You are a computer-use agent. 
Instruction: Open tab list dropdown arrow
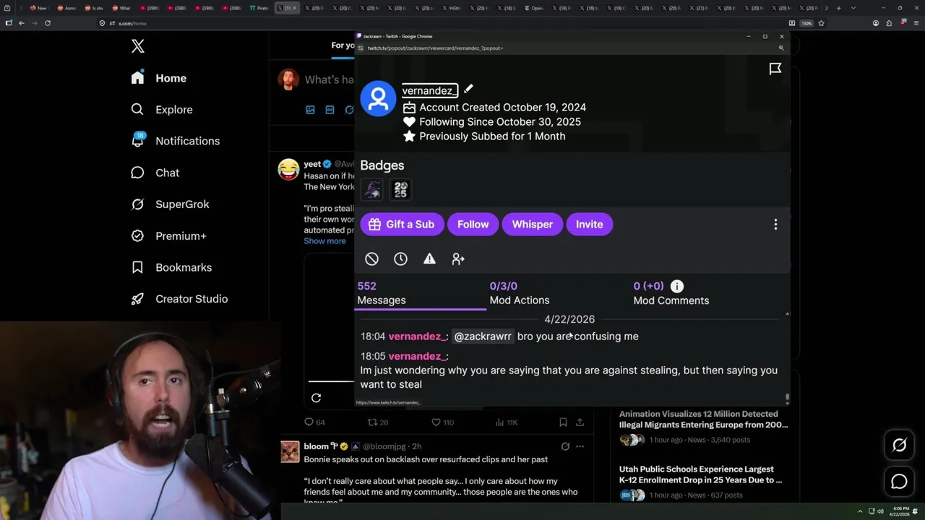point(853,8)
